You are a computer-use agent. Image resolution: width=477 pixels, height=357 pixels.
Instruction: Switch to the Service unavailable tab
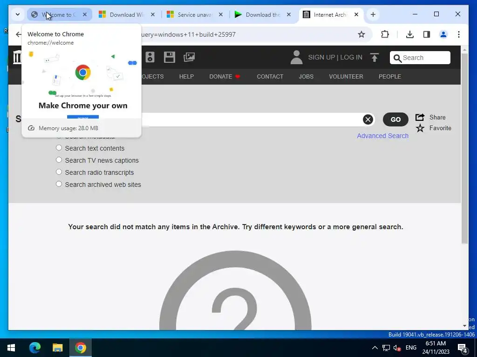[x=195, y=14]
